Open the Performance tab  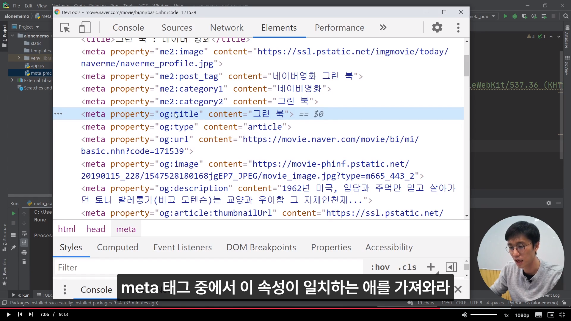click(x=340, y=28)
